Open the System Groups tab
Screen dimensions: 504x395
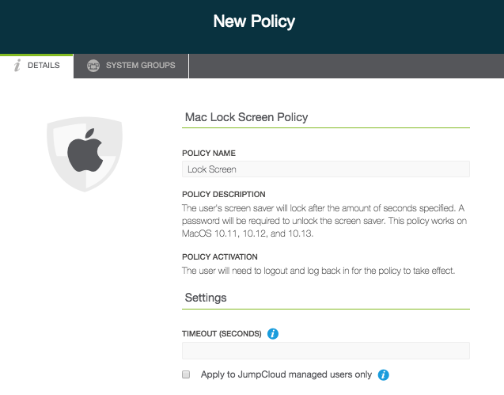[131, 66]
